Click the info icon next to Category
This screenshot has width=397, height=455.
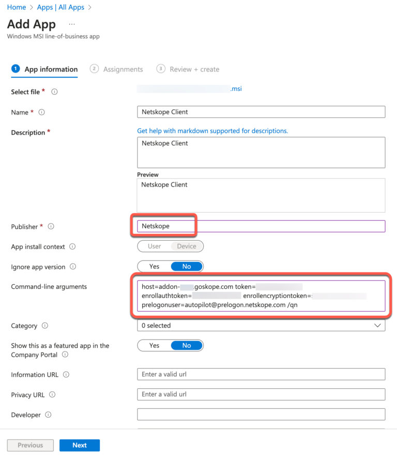(x=44, y=326)
